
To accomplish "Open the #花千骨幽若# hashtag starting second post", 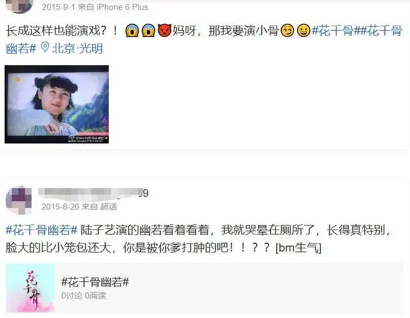I will click(x=42, y=230).
